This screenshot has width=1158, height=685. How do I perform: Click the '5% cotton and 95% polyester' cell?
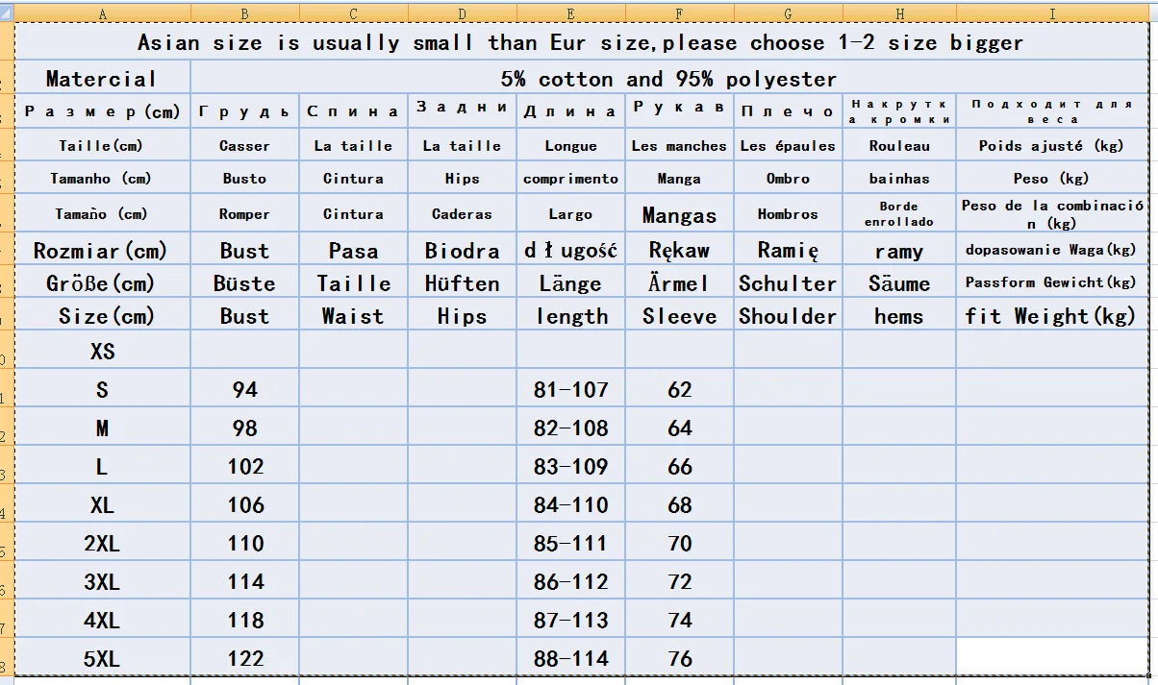pyautogui.click(x=668, y=79)
